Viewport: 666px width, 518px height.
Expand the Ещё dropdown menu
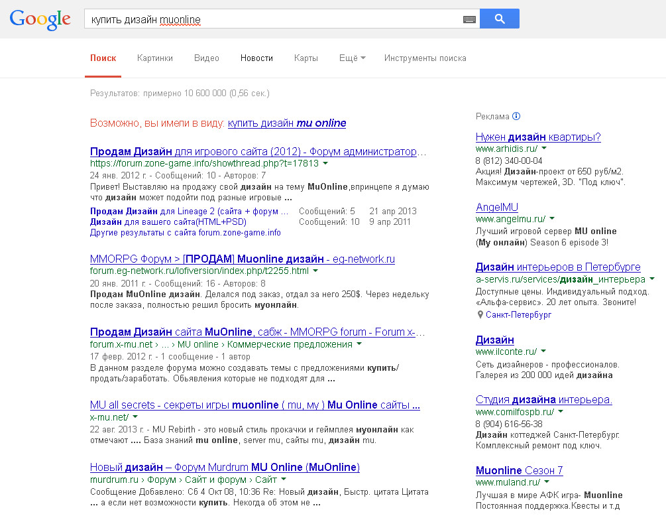tap(352, 58)
